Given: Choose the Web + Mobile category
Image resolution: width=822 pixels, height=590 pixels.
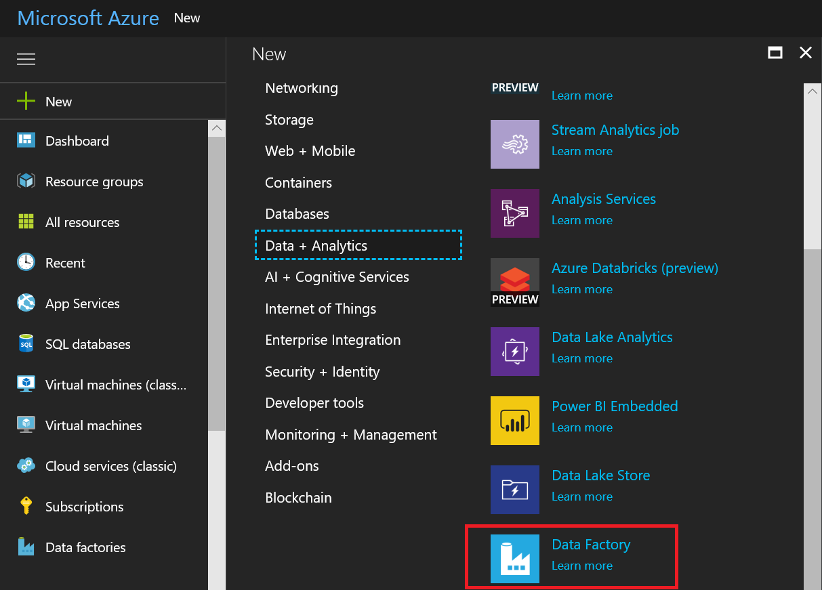Looking at the screenshot, I should (310, 151).
